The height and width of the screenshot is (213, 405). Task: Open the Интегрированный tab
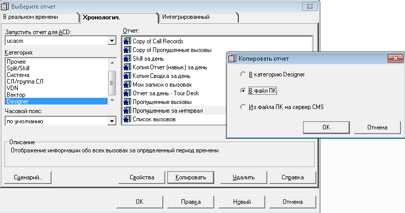(198, 17)
